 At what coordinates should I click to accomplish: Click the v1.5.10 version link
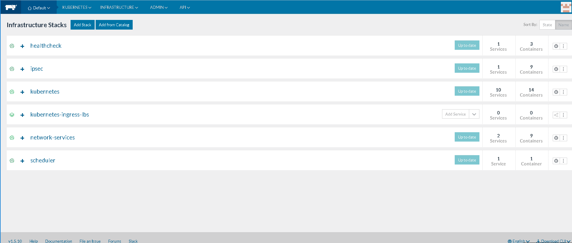click(x=15, y=241)
